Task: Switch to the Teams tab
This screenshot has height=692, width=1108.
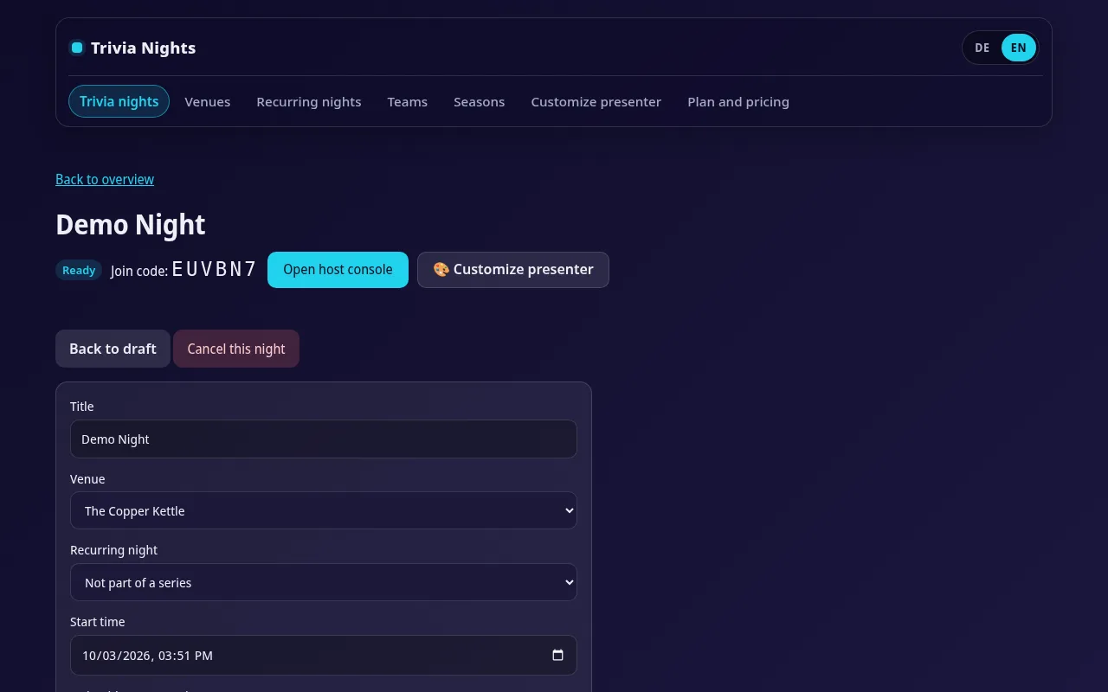Action: tap(408, 102)
